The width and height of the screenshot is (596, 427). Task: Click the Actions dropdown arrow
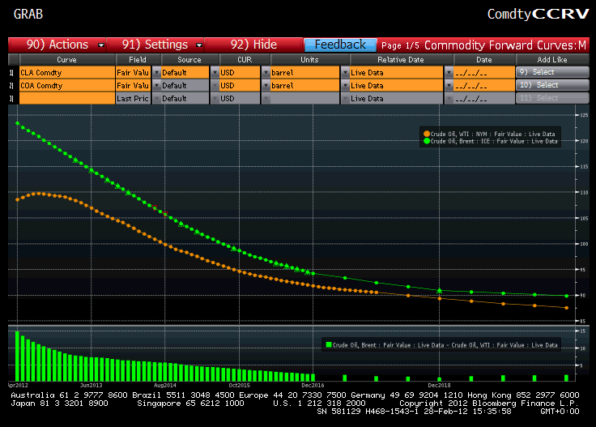tap(101, 45)
